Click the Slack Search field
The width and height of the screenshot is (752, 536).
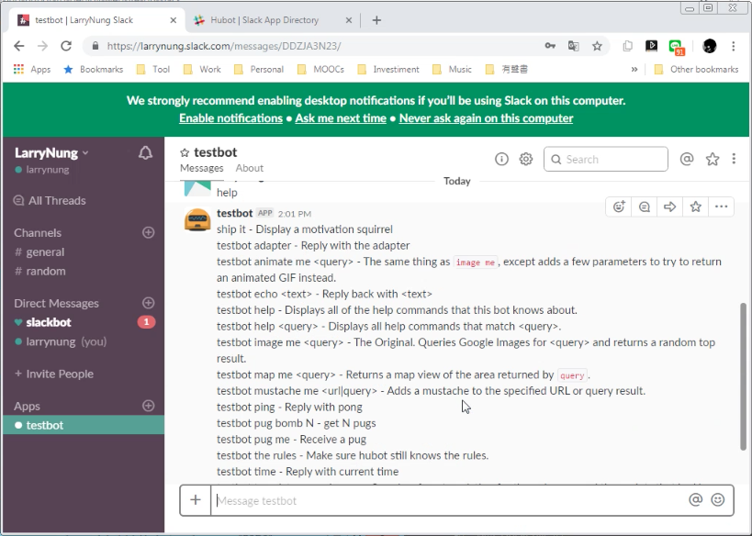[606, 159]
